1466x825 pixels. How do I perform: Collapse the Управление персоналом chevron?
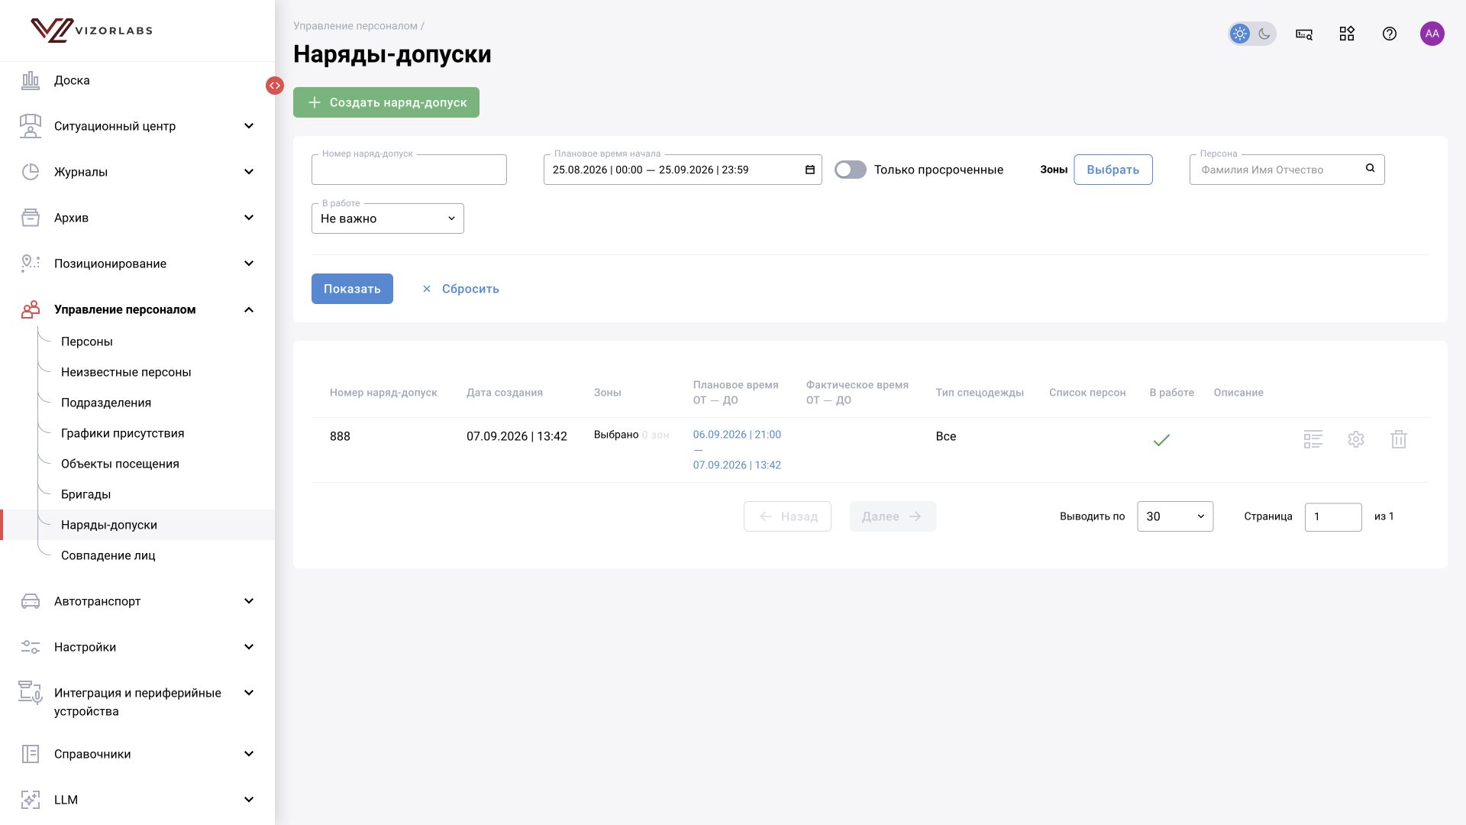[249, 309]
